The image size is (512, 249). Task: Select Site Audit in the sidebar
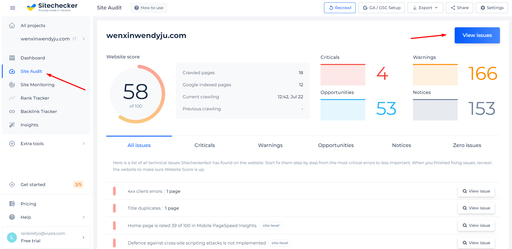[x=31, y=71]
